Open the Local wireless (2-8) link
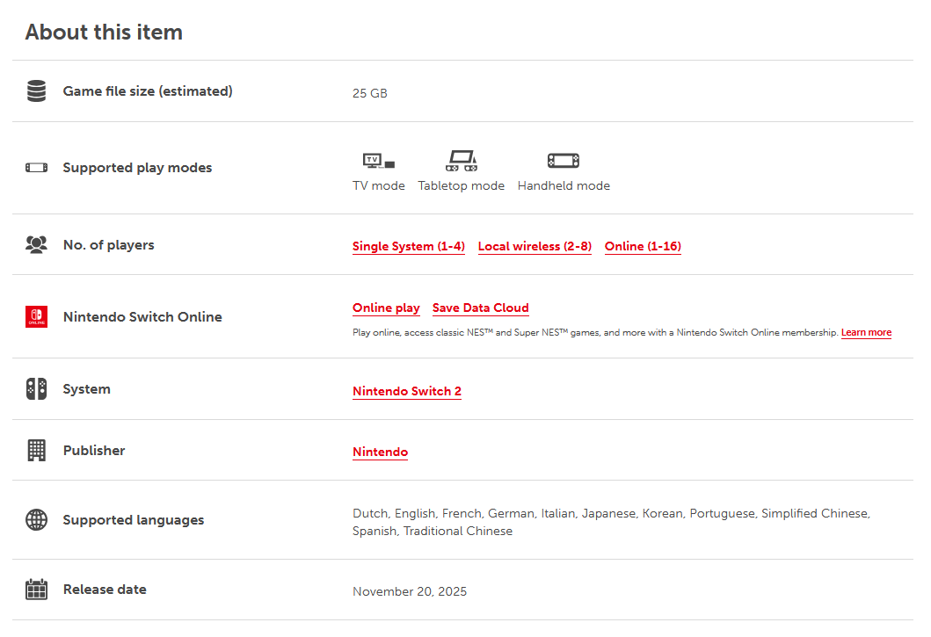This screenshot has height=637, width=931. coord(535,246)
